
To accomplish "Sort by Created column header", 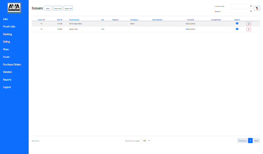I will [x=190, y=20].
